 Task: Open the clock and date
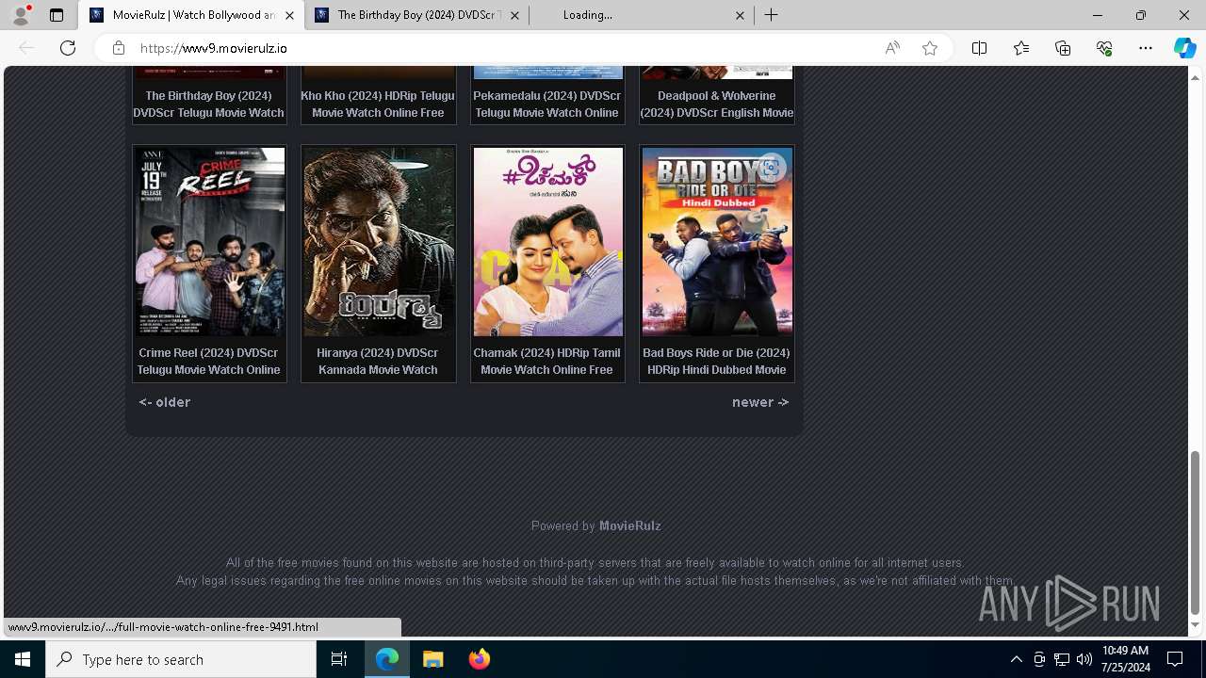click(x=1125, y=659)
